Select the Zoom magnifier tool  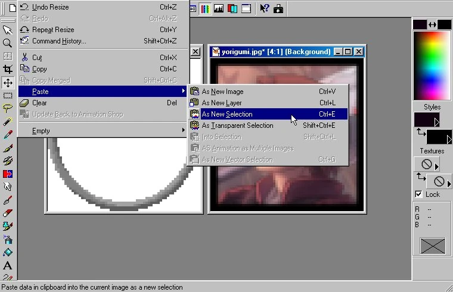[x=8, y=43]
